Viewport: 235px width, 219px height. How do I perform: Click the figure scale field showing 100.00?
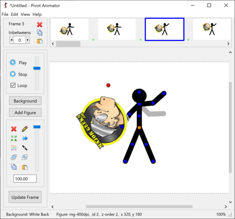click(x=25, y=179)
